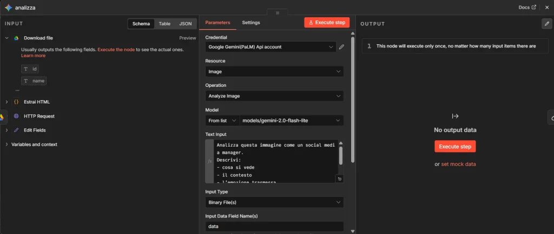Click the output arrow icon above No output data
Image resolution: width=554 pixels, height=234 pixels.
tap(455, 116)
